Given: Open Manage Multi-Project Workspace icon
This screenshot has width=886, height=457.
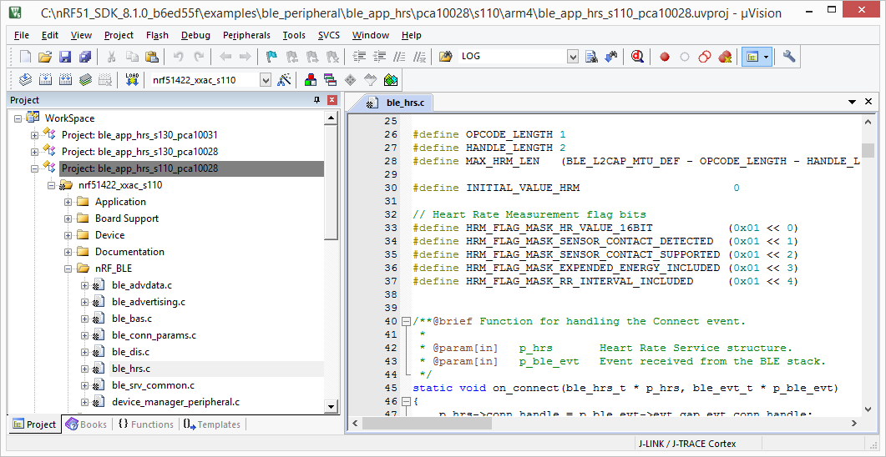Looking at the screenshot, I should coord(330,79).
